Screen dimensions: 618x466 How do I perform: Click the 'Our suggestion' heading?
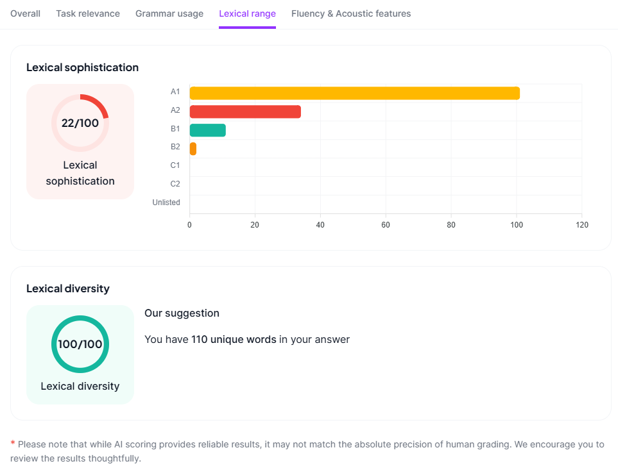point(182,313)
